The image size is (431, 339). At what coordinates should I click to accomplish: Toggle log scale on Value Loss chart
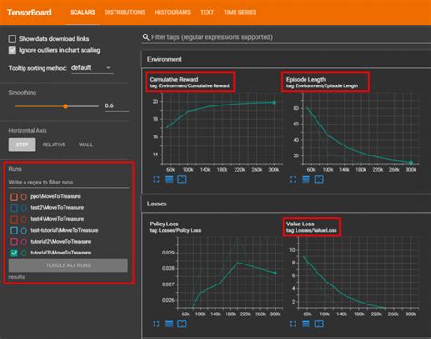306,324
